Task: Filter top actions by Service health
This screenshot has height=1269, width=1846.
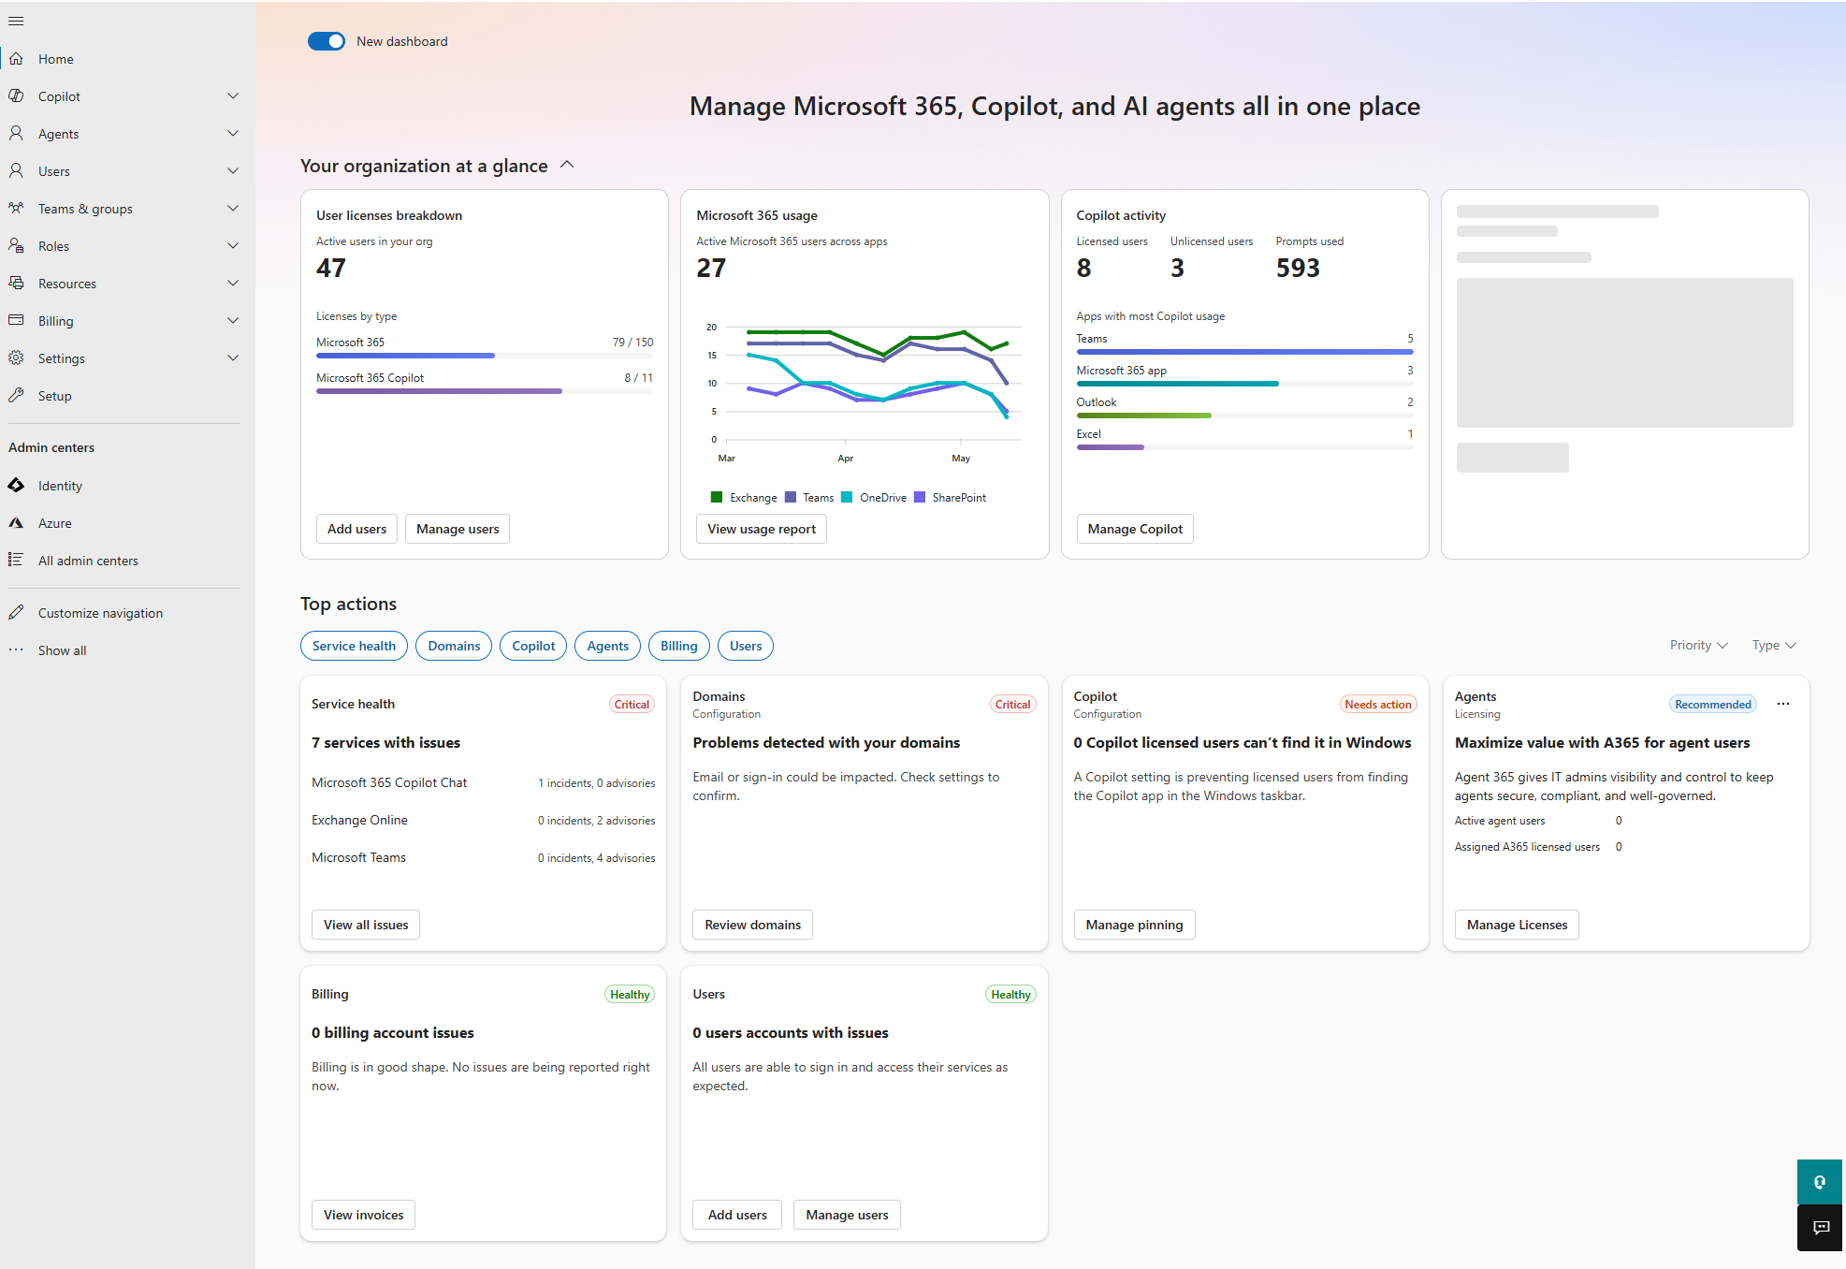Action: [x=354, y=646]
